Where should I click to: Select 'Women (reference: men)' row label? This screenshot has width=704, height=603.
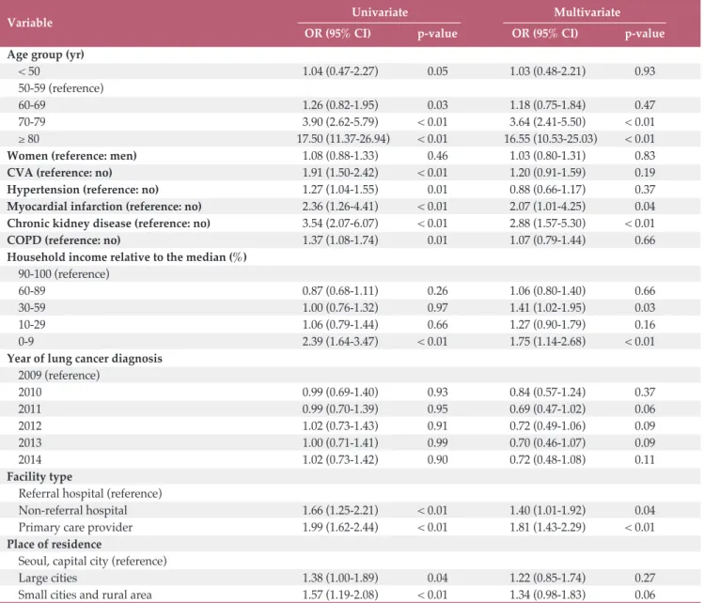tap(71, 156)
